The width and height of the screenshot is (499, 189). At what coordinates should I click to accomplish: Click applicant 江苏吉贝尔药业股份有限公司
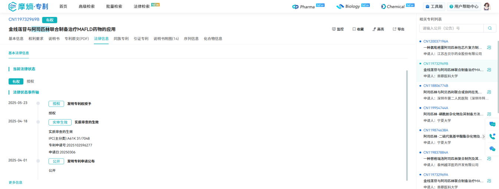point(459,54)
